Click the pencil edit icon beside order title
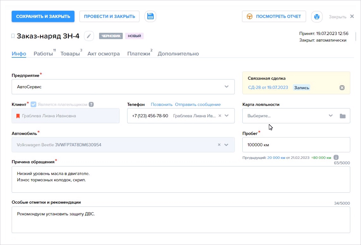361x245 pixels. point(89,36)
